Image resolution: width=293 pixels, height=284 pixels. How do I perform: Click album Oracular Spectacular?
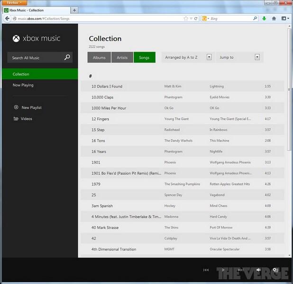pos(225,249)
